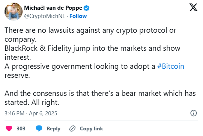Image resolution: width=203 pixels, height=136 pixels.
Task: Click the Reply text button
Action: click(53, 129)
